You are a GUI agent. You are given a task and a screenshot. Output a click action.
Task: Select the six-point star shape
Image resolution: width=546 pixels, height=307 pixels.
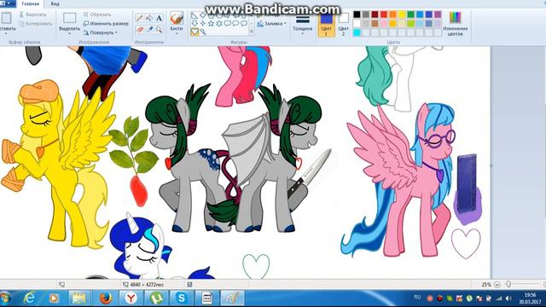pos(219,23)
